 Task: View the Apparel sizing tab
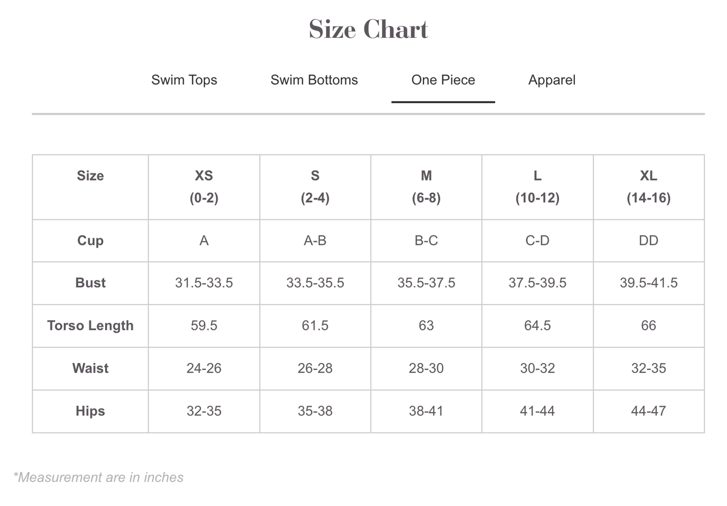[551, 80]
